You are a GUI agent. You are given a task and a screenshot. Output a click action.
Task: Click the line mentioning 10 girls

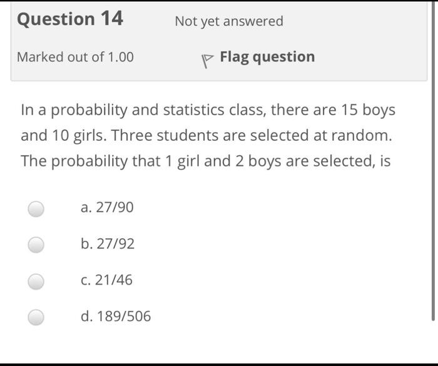tap(206, 136)
